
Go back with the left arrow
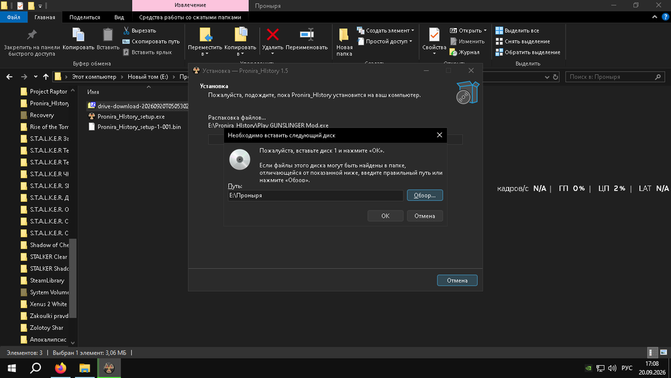[x=9, y=77]
